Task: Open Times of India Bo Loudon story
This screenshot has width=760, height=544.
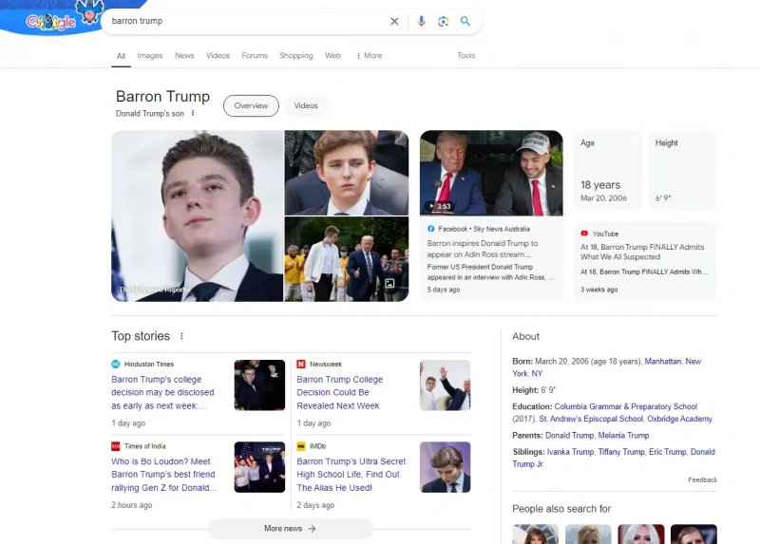Action: 164,475
